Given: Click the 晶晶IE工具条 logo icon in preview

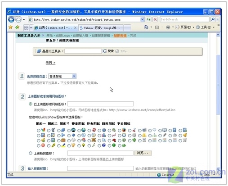Looking at the screenshot, I should point(39,51).
